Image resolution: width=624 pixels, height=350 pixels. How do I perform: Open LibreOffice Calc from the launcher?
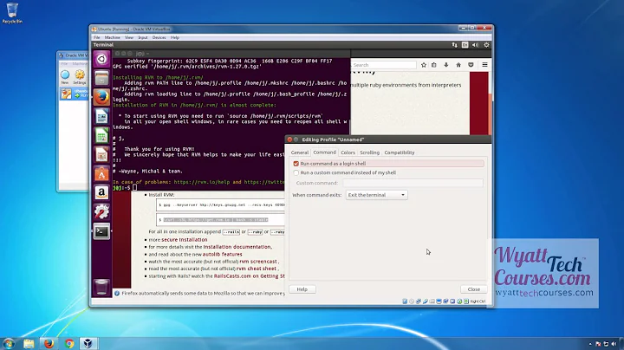pyautogui.click(x=101, y=136)
